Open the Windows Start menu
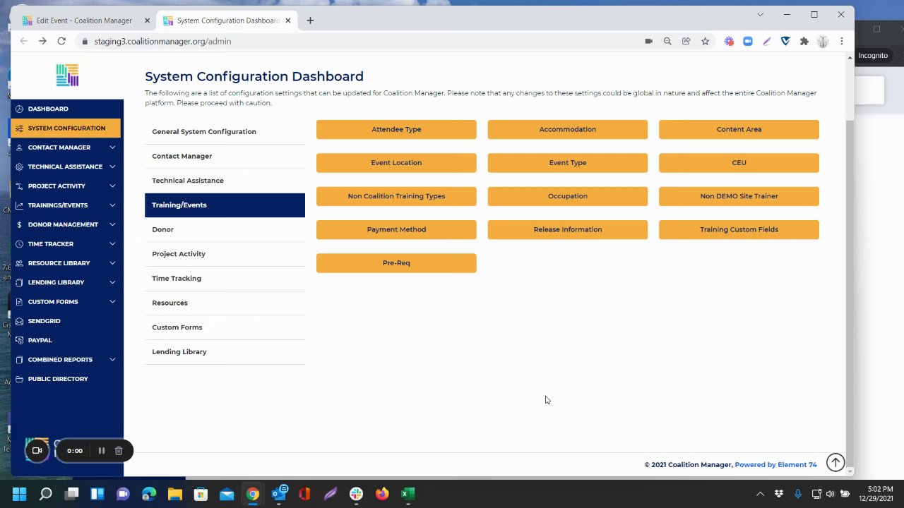904x508 pixels. click(x=19, y=494)
